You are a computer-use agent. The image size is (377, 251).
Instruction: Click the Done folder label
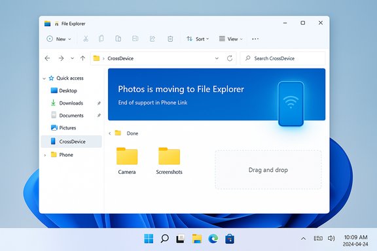[x=132, y=133]
